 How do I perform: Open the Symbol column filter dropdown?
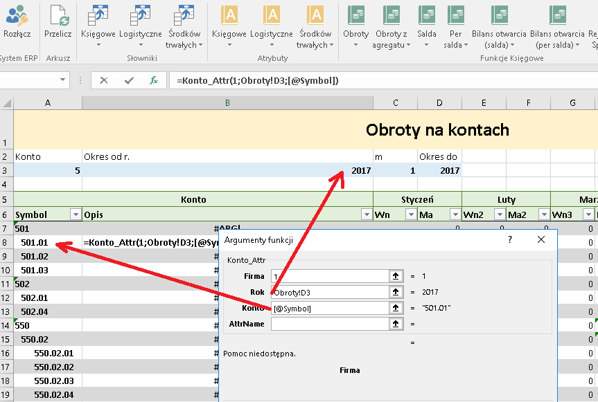click(76, 214)
